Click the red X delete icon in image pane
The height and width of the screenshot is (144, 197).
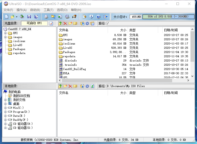click(65, 23)
